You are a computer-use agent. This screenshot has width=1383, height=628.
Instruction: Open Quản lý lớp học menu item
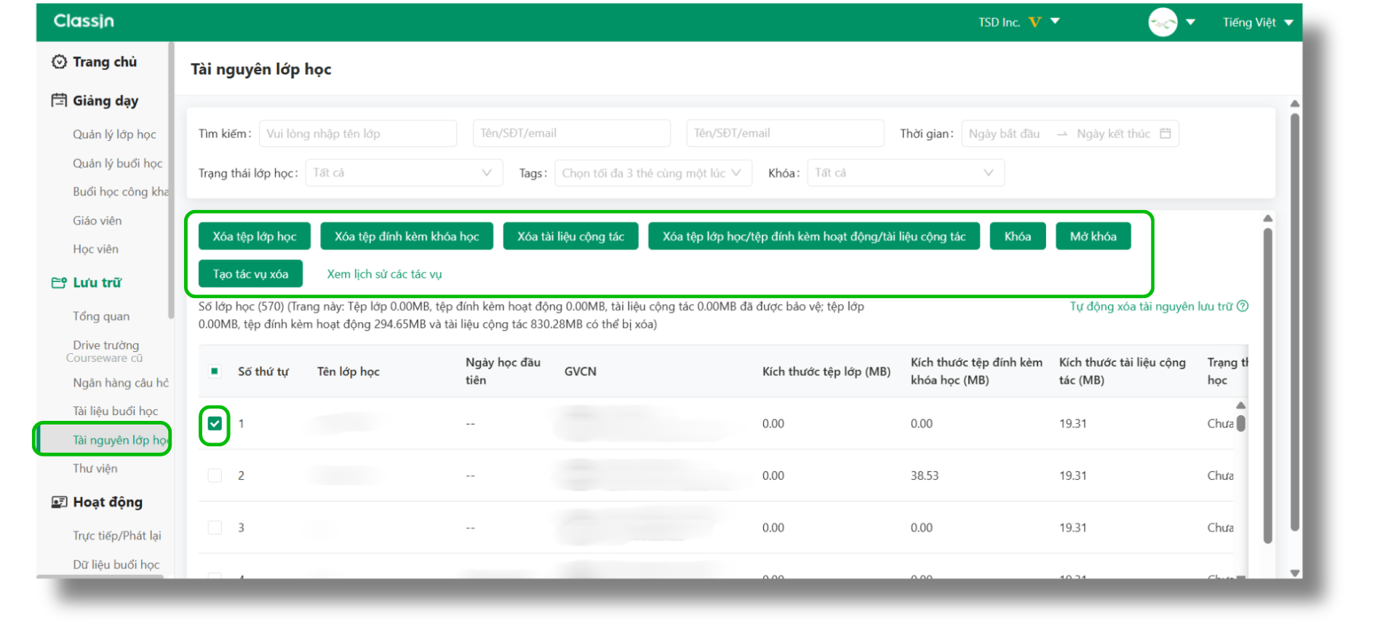(114, 134)
